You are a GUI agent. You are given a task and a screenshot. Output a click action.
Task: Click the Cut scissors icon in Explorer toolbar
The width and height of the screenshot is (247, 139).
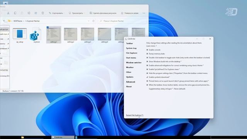point(8,13)
